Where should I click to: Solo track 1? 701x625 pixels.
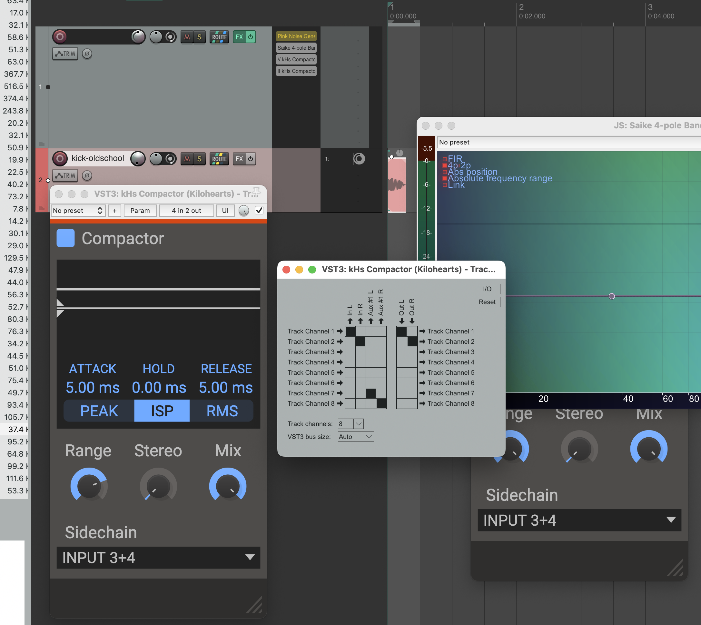pyautogui.click(x=199, y=37)
